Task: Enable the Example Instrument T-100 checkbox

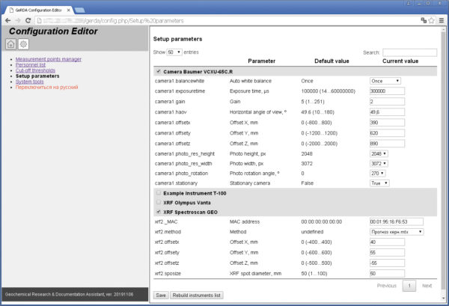Action: click(159, 193)
